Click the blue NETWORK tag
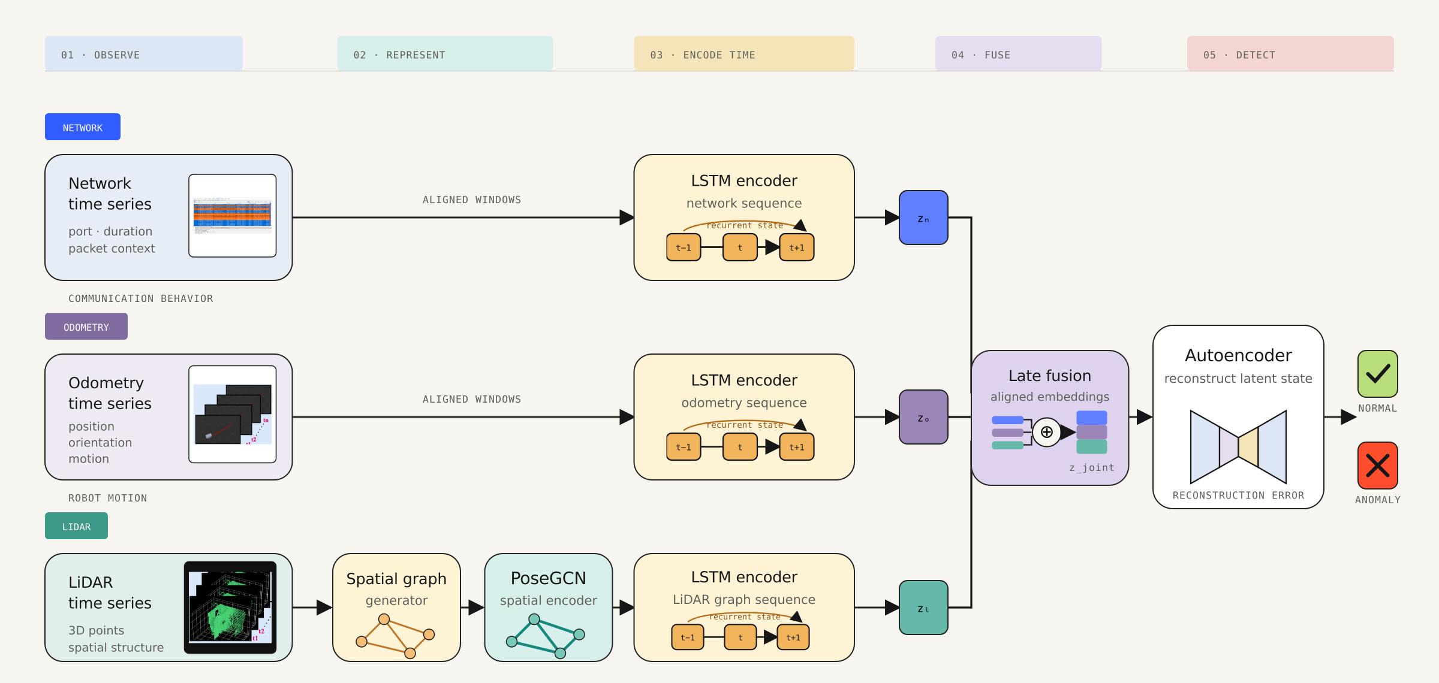 [x=83, y=127]
